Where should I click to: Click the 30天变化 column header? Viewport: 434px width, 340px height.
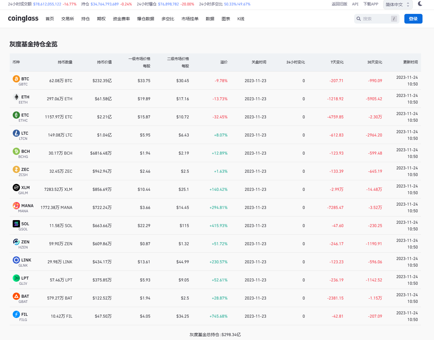click(x=375, y=62)
